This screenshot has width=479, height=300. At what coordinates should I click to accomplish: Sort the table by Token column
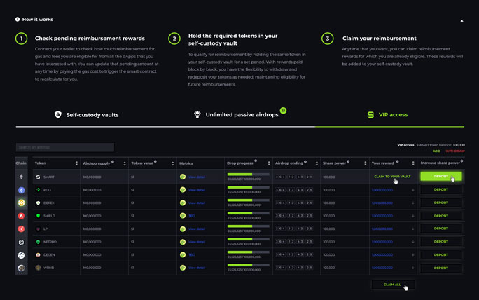(76, 163)
